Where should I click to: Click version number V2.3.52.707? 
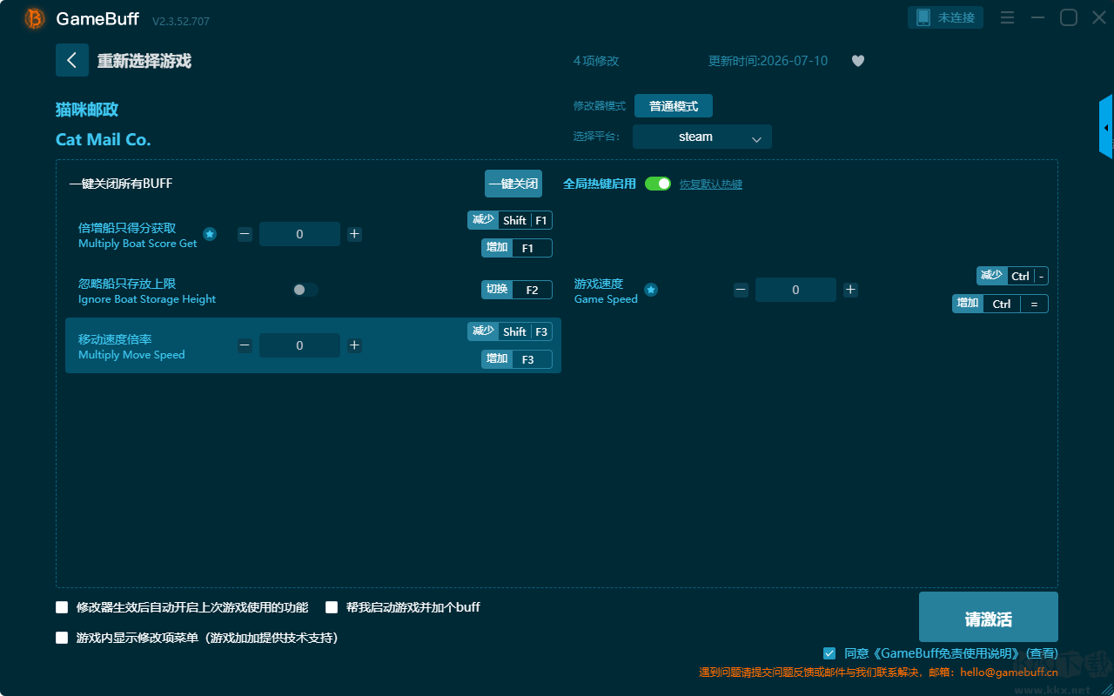181,21
